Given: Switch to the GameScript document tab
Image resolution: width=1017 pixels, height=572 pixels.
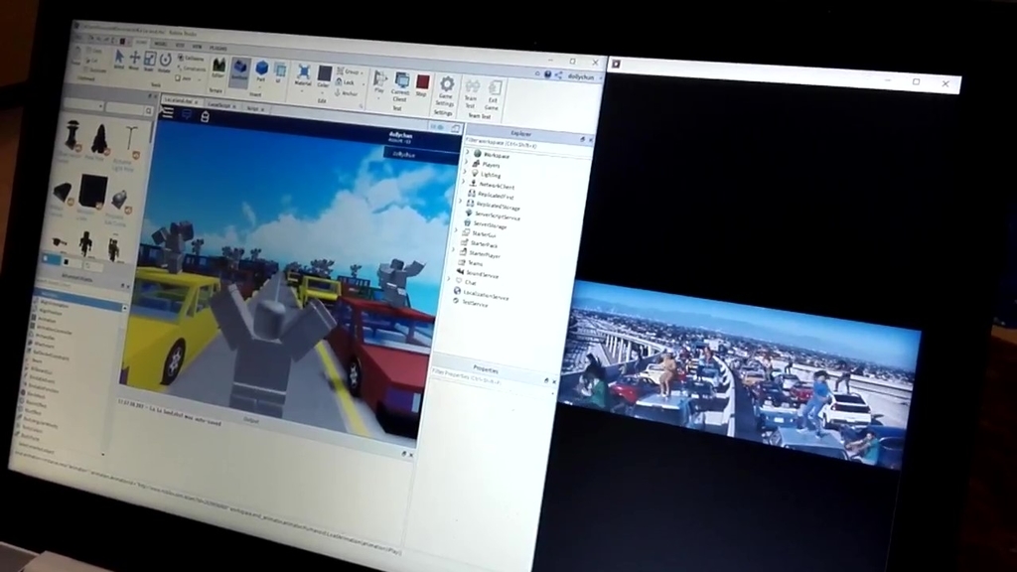Looking at the screenshot, I should pyautogui.click(x=219, y=104).
